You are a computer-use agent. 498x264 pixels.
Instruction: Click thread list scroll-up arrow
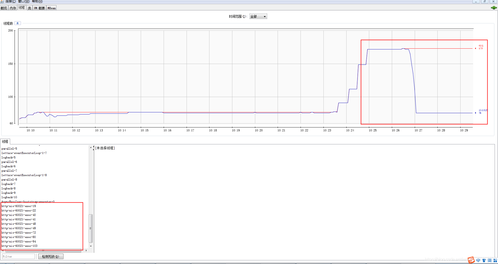(x=91, y=147)
